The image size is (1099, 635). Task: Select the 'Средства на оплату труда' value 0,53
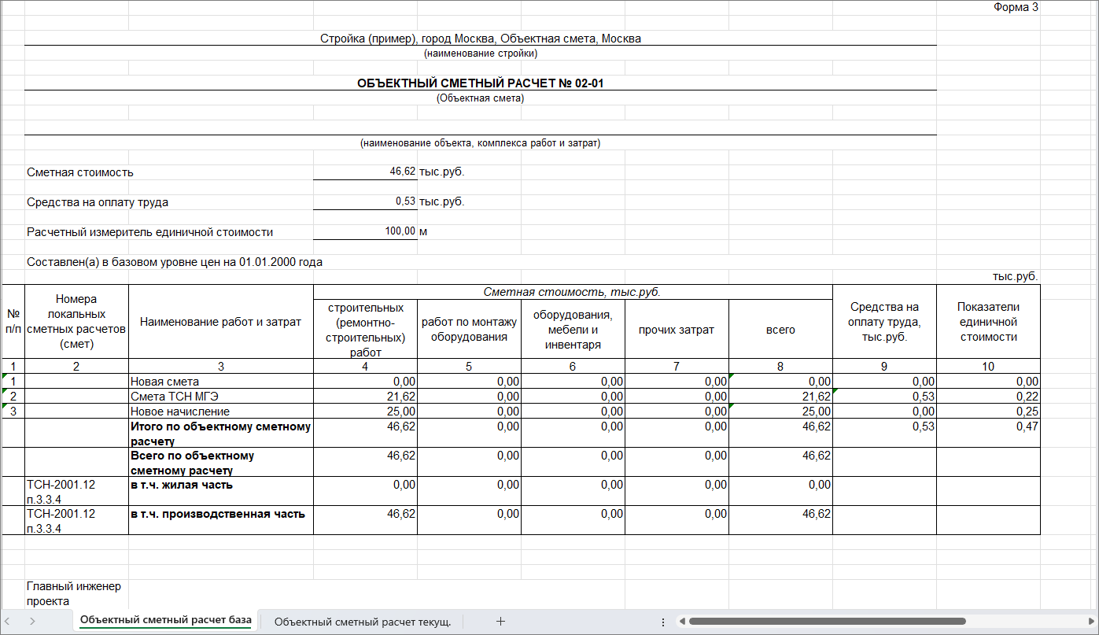pos(365,201)
